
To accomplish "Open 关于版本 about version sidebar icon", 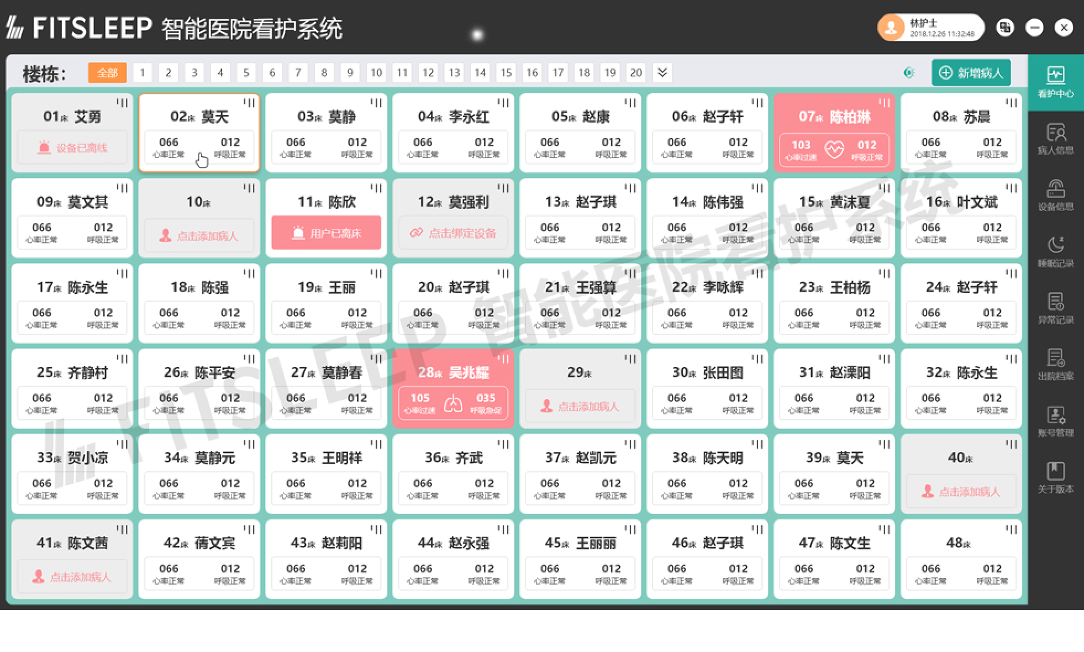I will coord(1055,477).
